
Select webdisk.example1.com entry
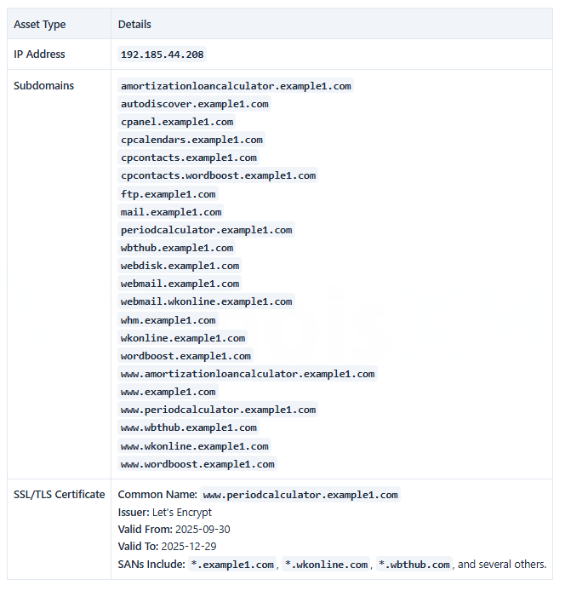pos(180,266)
